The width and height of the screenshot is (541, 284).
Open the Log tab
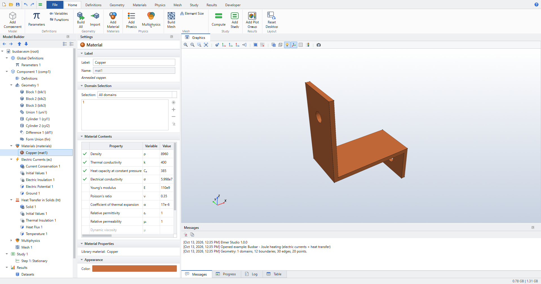click(251, 274)
